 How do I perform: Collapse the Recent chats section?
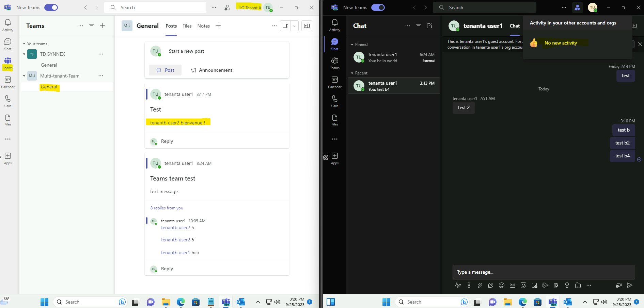352,73
